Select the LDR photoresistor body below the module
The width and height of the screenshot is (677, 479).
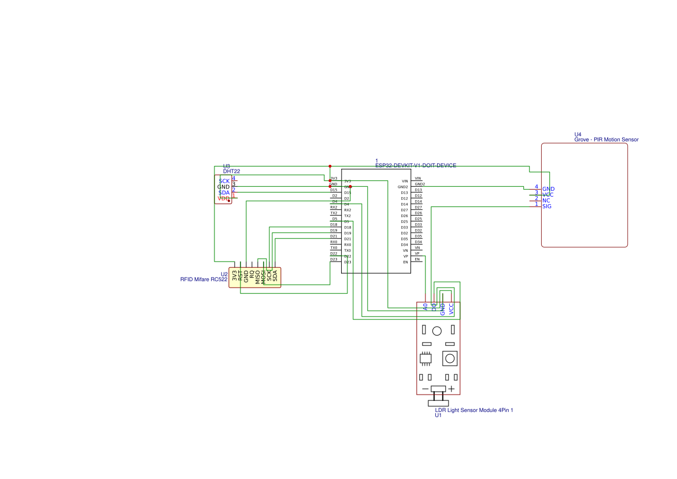[438, 403]
